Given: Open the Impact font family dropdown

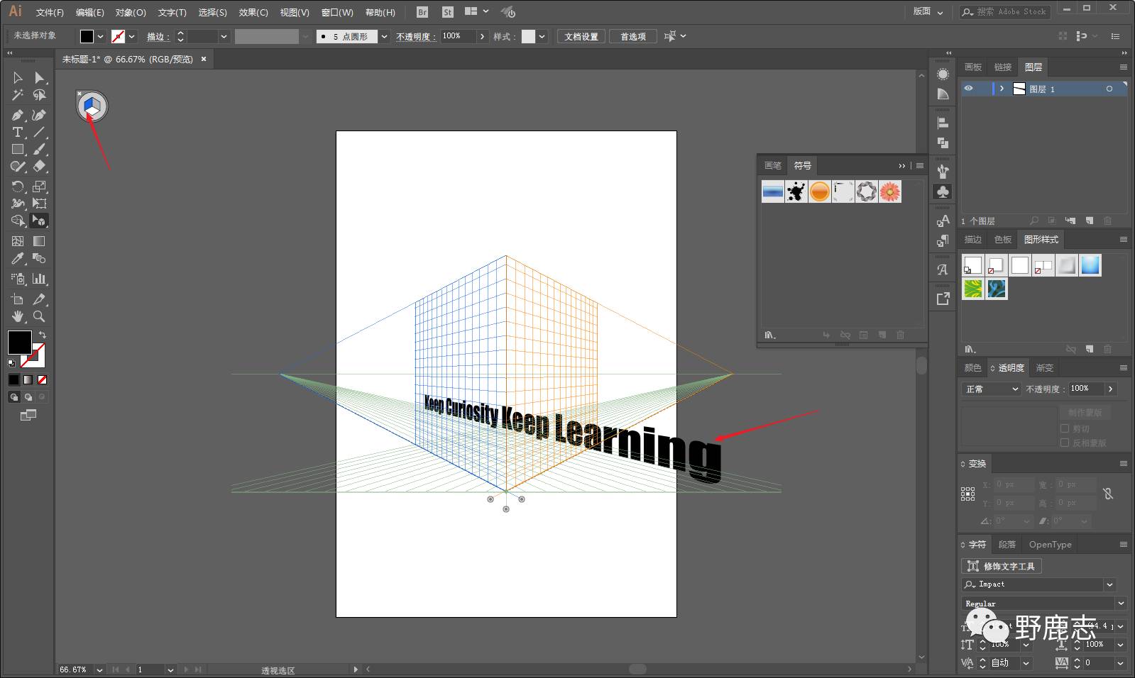Looking at the screenshot, I should 1109,584.
